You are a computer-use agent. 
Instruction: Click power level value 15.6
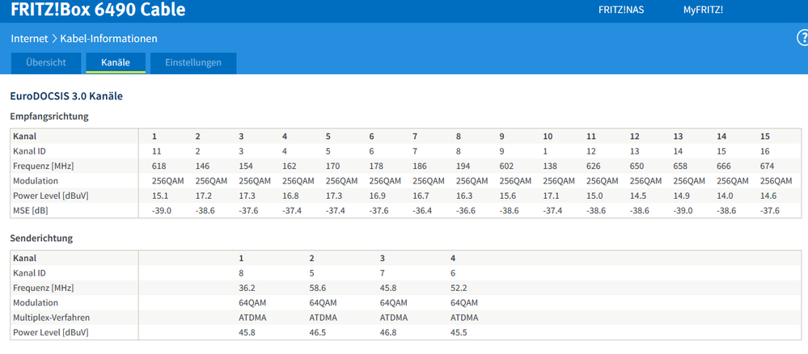(x=507, y=196)
